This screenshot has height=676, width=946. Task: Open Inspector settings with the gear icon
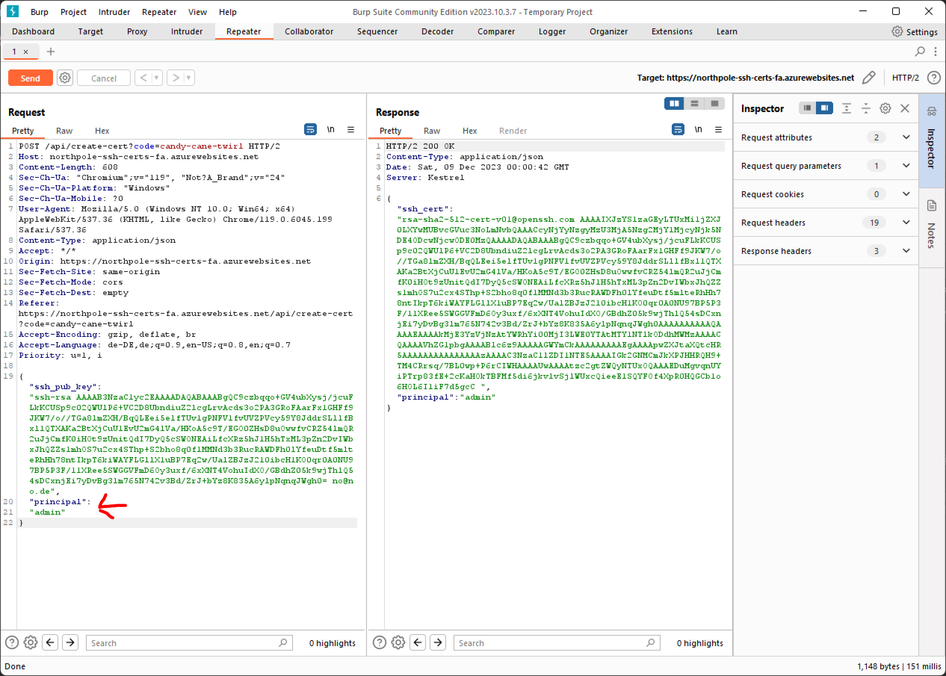pyautogui.click(x=885, y=108)
